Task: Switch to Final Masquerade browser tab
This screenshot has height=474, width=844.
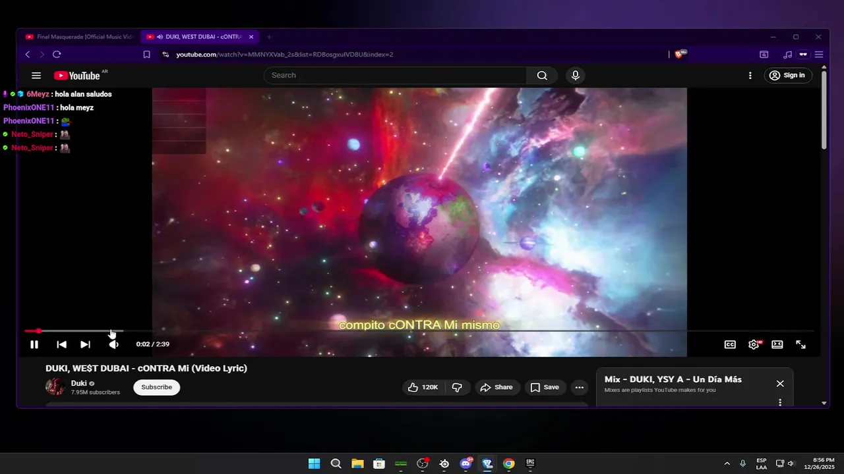Action: coord(79,37)
